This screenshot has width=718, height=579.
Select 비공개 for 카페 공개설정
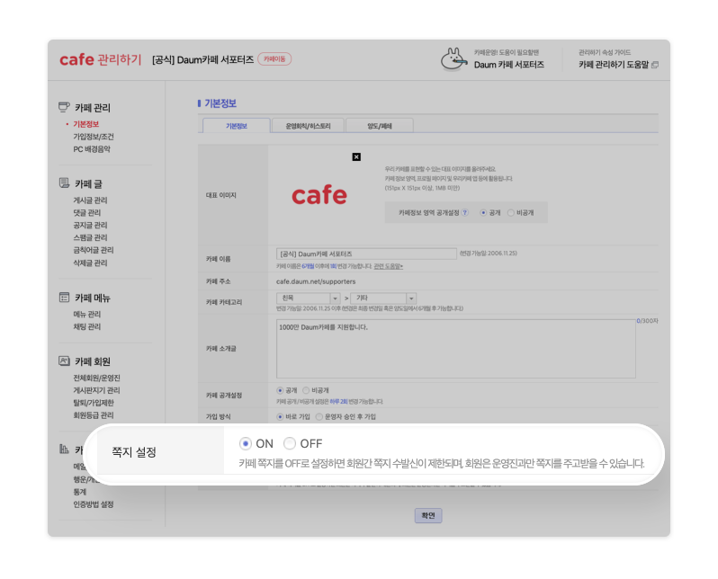306,390
